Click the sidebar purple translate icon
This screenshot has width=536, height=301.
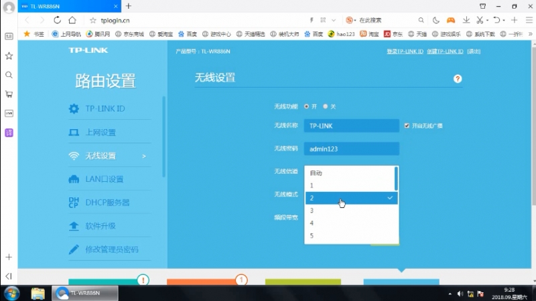point(9,132)
